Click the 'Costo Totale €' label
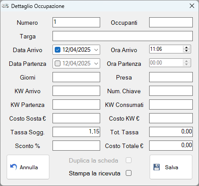Viewport: 199px width, 186px height. tap(124, 146)
